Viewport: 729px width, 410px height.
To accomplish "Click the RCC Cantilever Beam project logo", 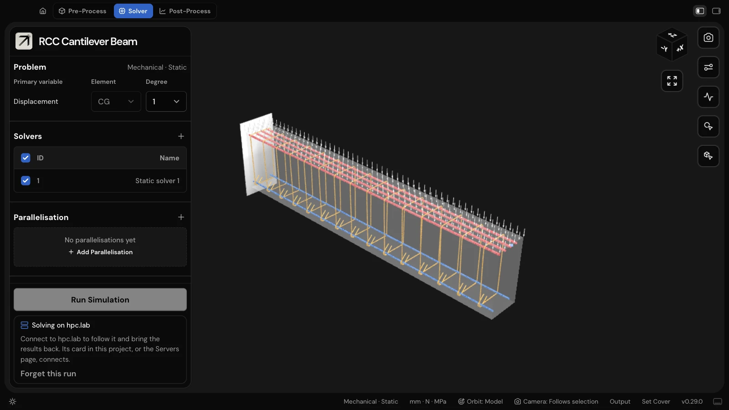I will 24,41.
